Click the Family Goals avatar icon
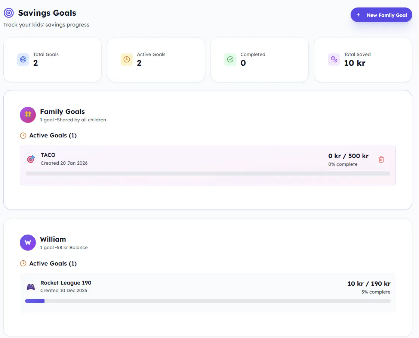The image size is (419, 338). [x=28, y=115]
